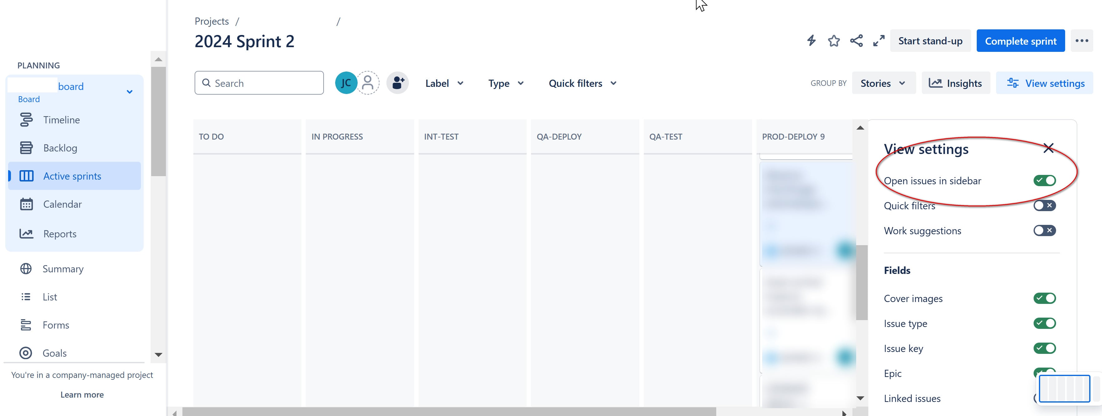This screenshot has height=416, width=1102.
Task: Click the Reports chart icon
Action: 26,233
